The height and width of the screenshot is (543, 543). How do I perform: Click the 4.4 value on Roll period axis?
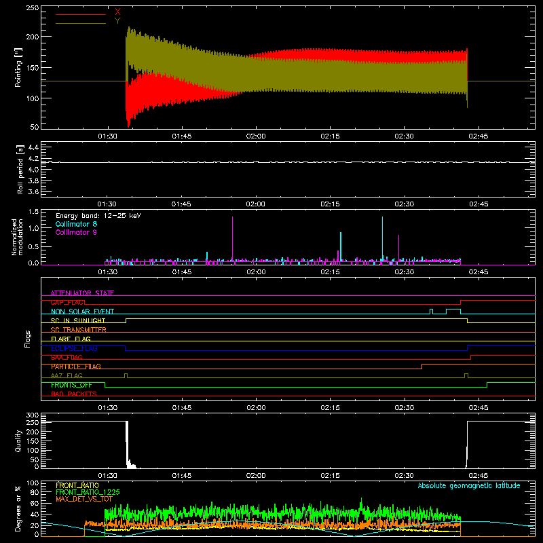[x=33, y=147]
